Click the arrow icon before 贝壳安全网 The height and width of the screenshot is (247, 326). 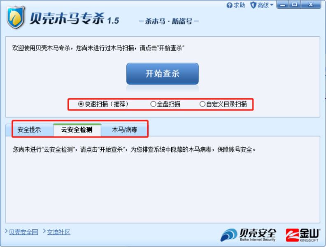coord(6,231)
